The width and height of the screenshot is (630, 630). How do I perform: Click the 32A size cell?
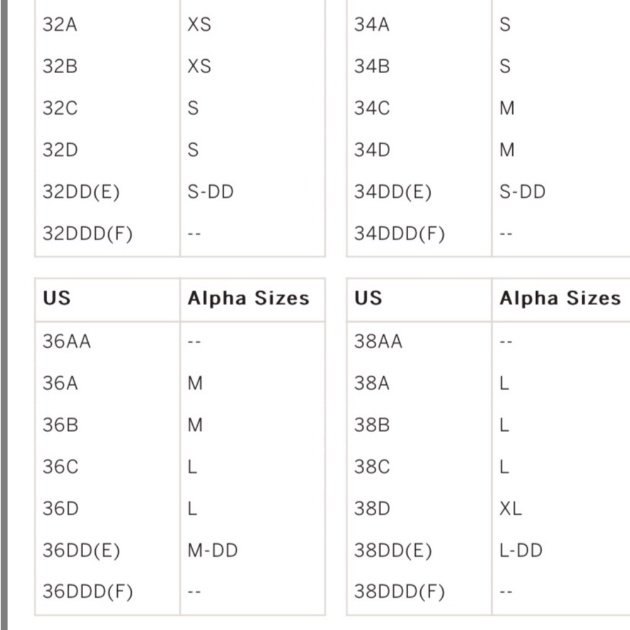(60, 25)
